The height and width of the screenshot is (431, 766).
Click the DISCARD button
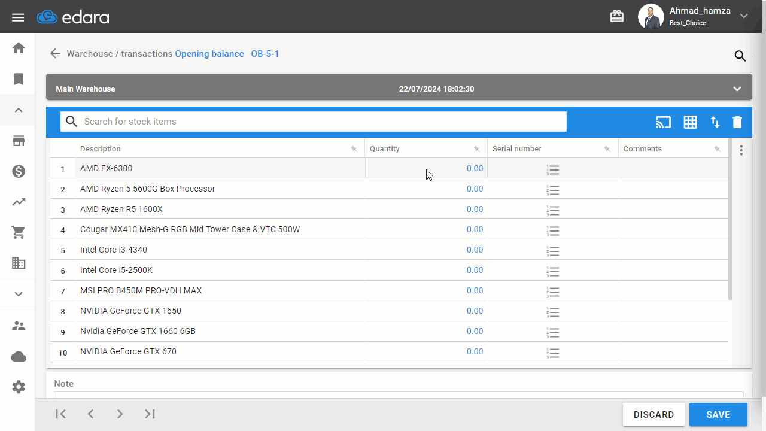tap(654, 414)
